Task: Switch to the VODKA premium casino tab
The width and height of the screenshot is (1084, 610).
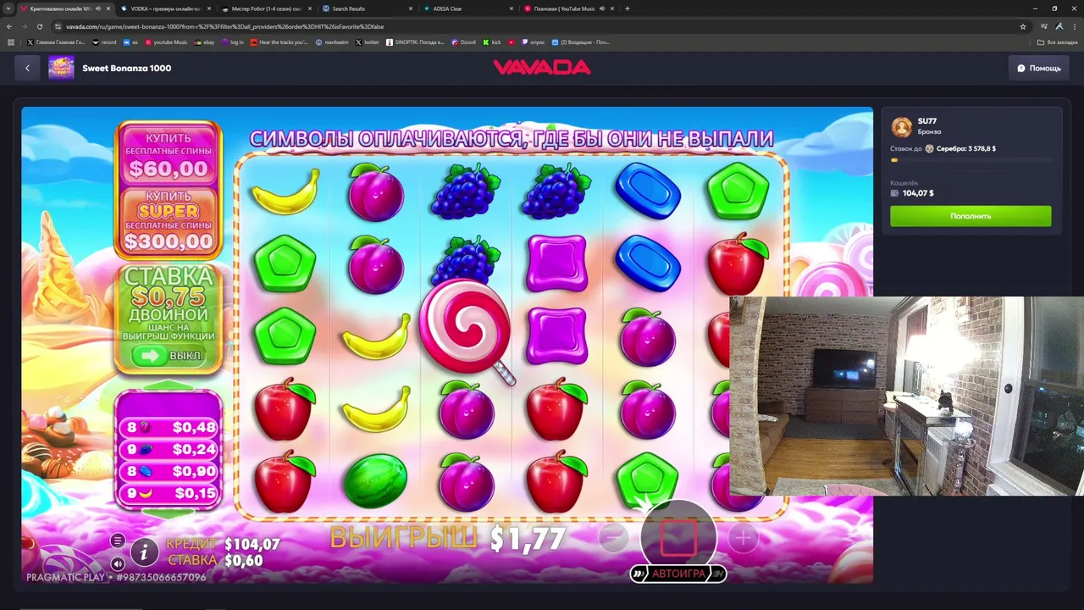Action: [x=165, y=8]
